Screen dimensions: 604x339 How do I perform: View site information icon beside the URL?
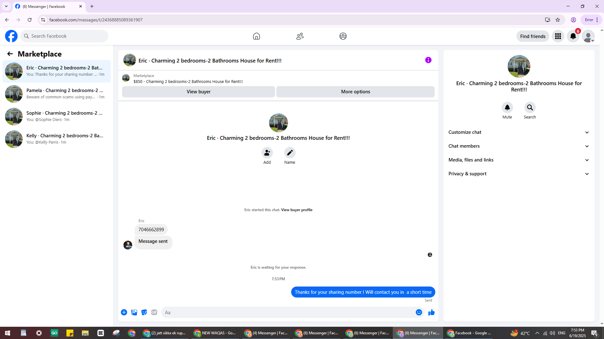[43, 20]
